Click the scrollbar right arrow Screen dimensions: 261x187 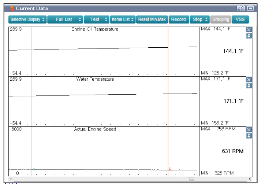(250, 179)
